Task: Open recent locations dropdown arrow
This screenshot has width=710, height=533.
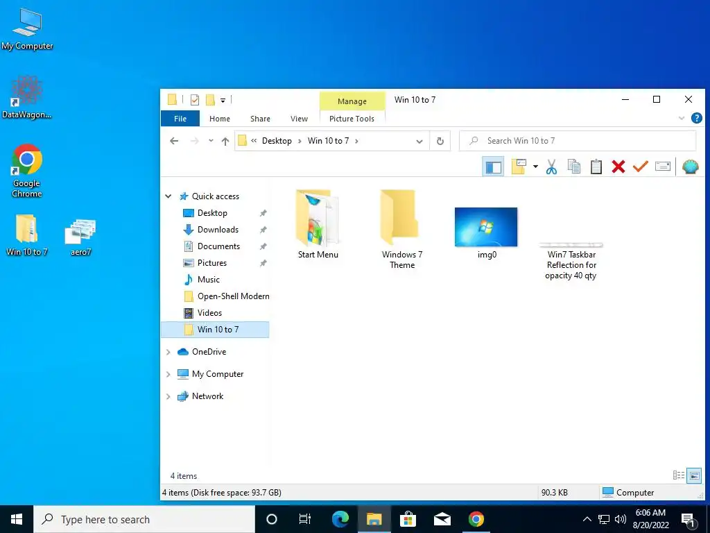Action: (211, 141)
